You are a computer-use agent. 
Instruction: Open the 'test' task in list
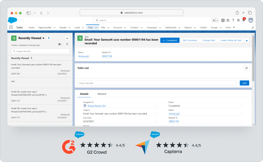coord(40,83)
